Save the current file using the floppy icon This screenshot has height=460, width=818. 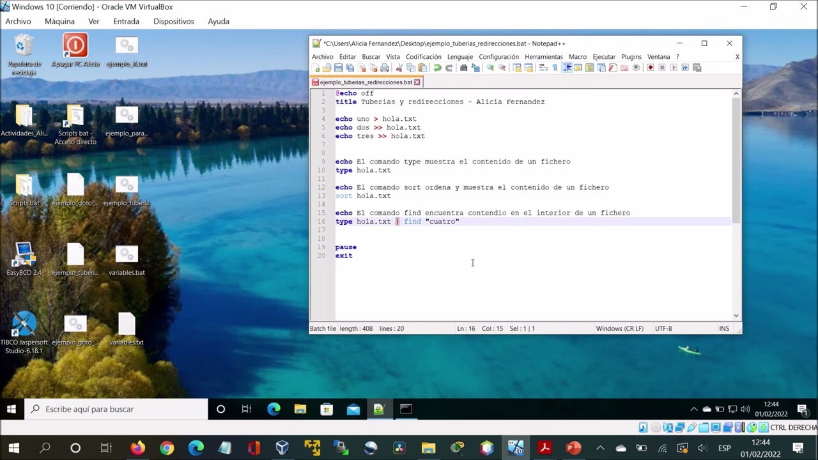[338, 68]
